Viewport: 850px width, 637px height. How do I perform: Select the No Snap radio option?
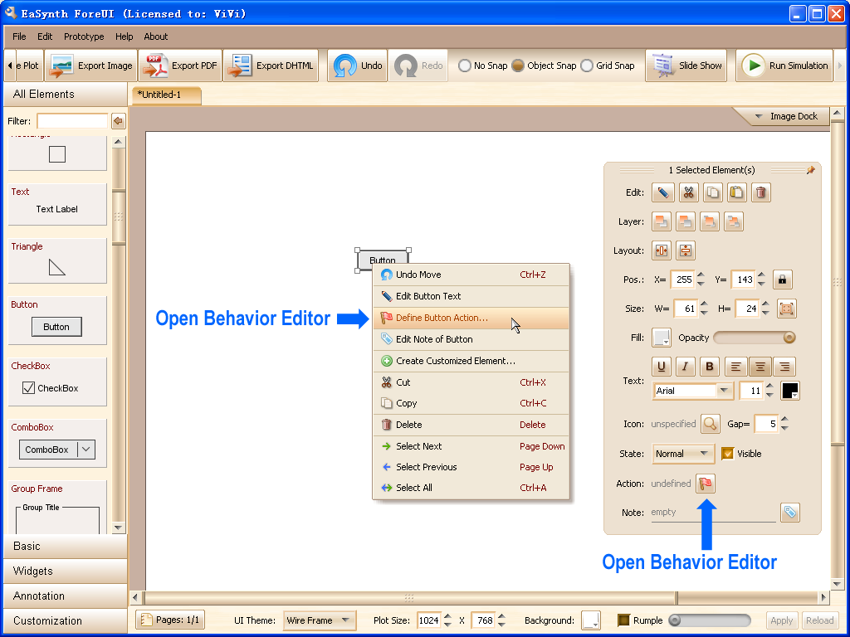click(x=465, y=66)
